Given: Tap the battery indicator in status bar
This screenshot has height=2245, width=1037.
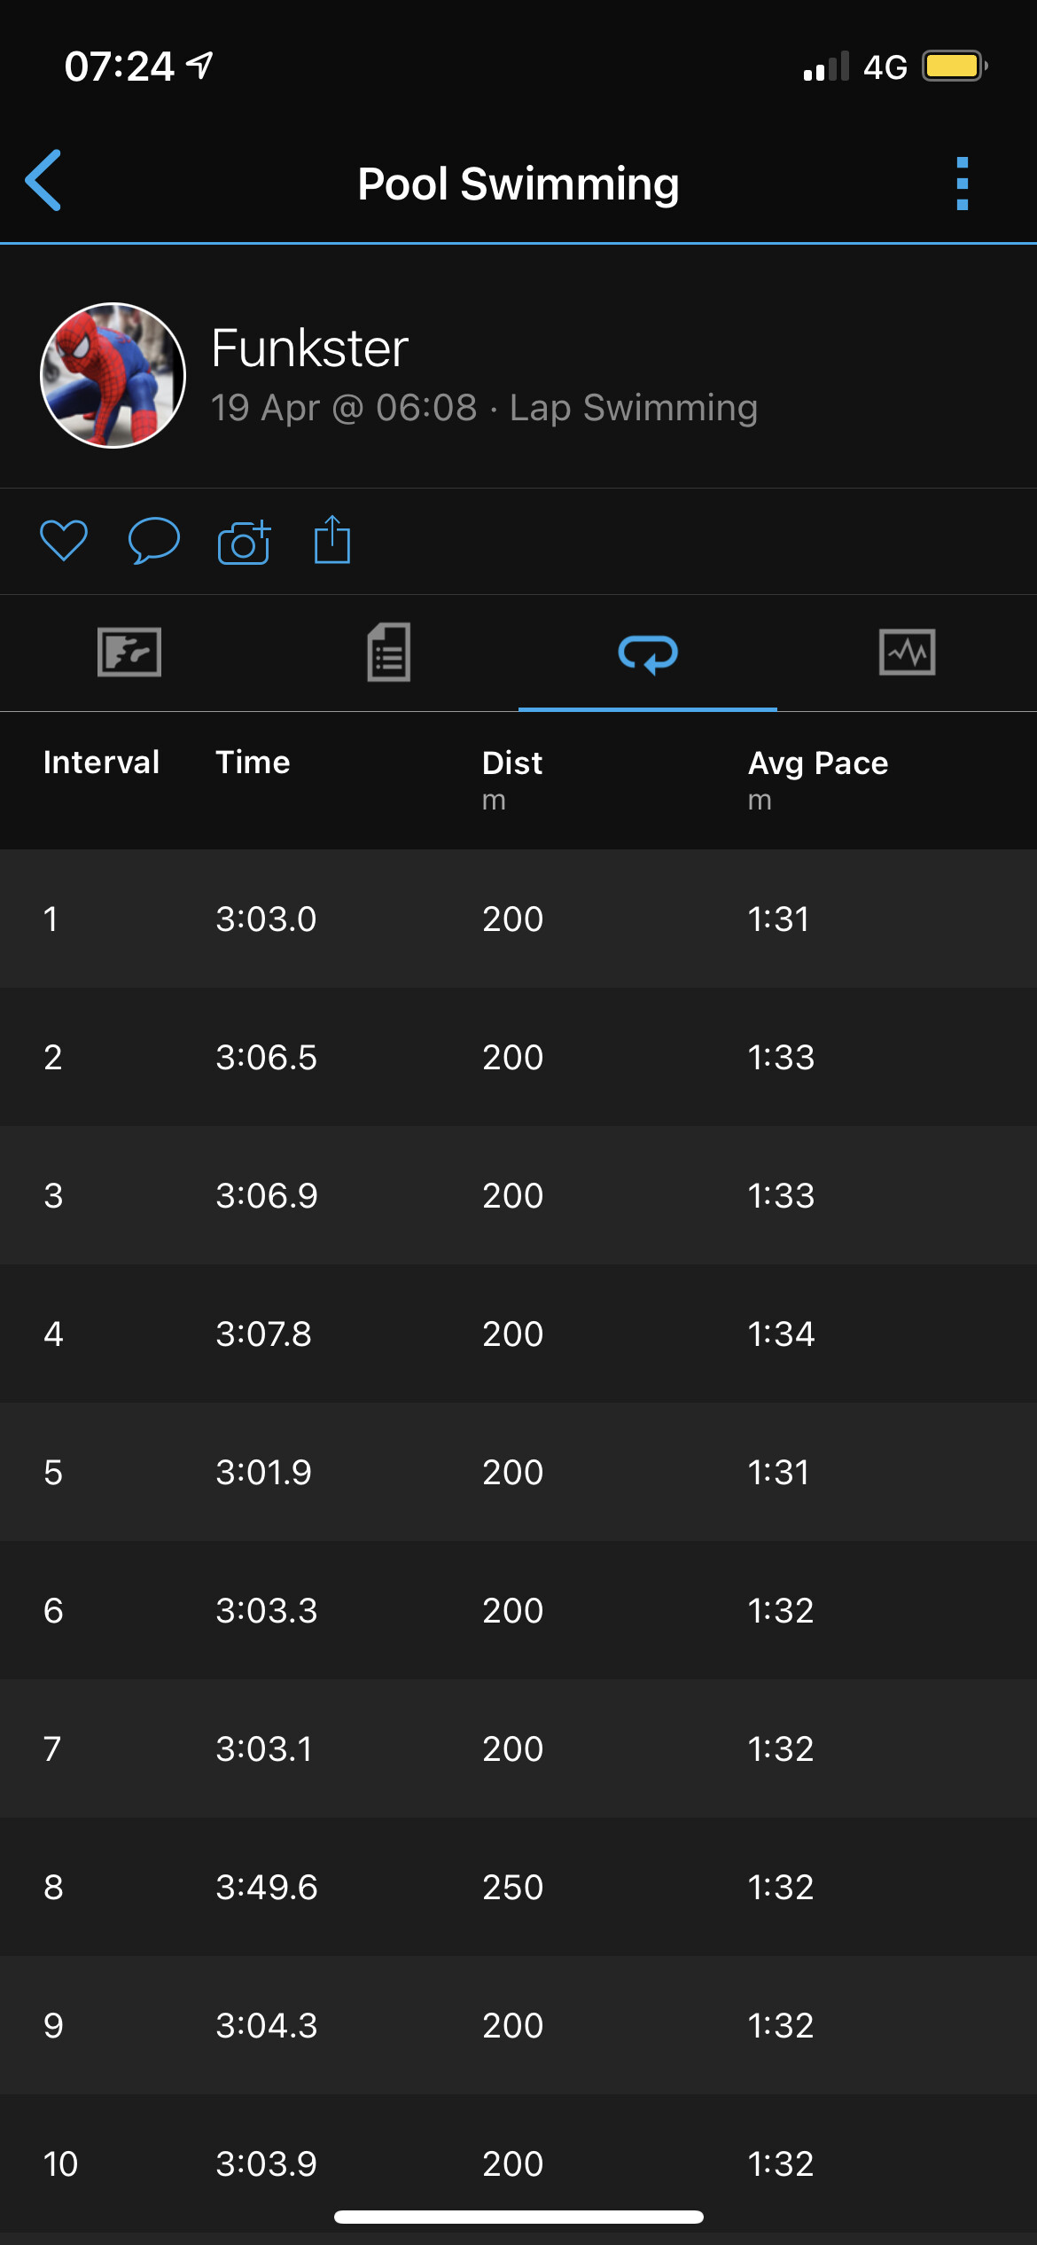Looking at the screenshot, I should tap(954, 66).
